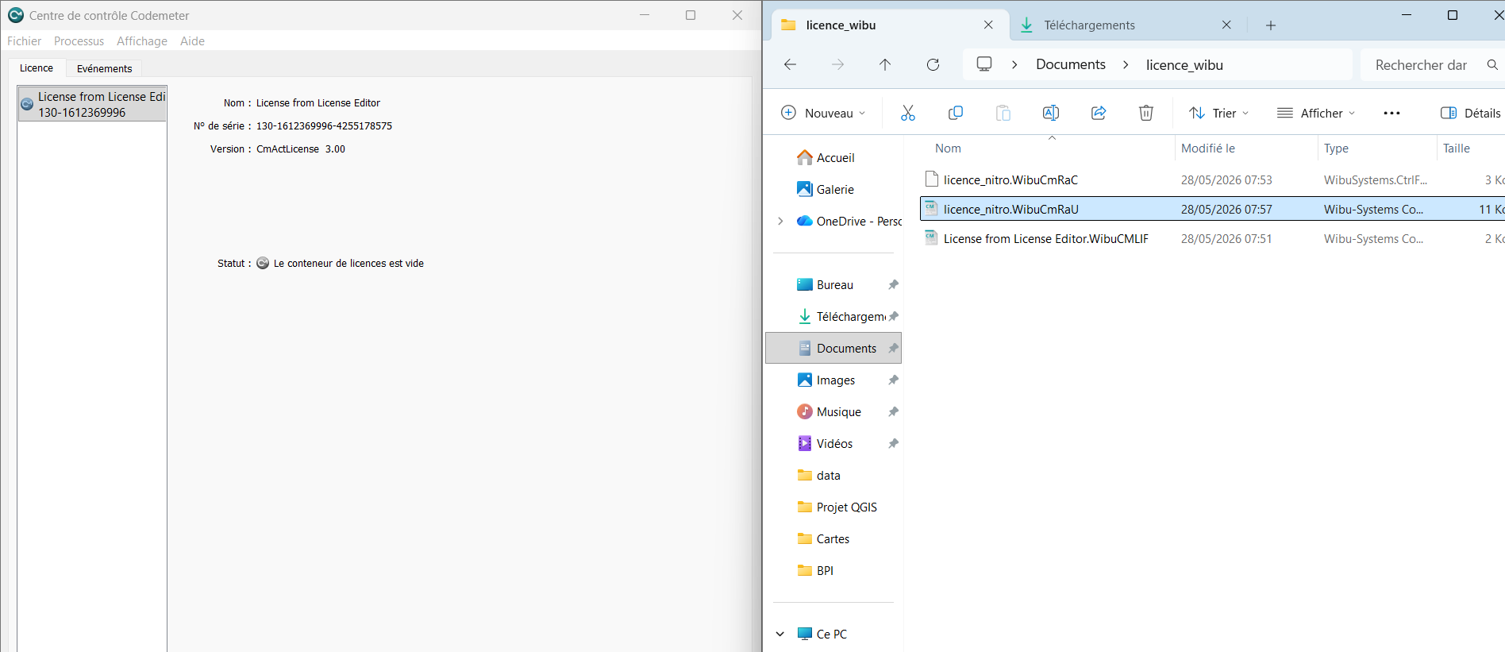Viewport: 1505px width, 652px height.
Task: Click the Musique icon in sidebar
Action: (805, 411)
